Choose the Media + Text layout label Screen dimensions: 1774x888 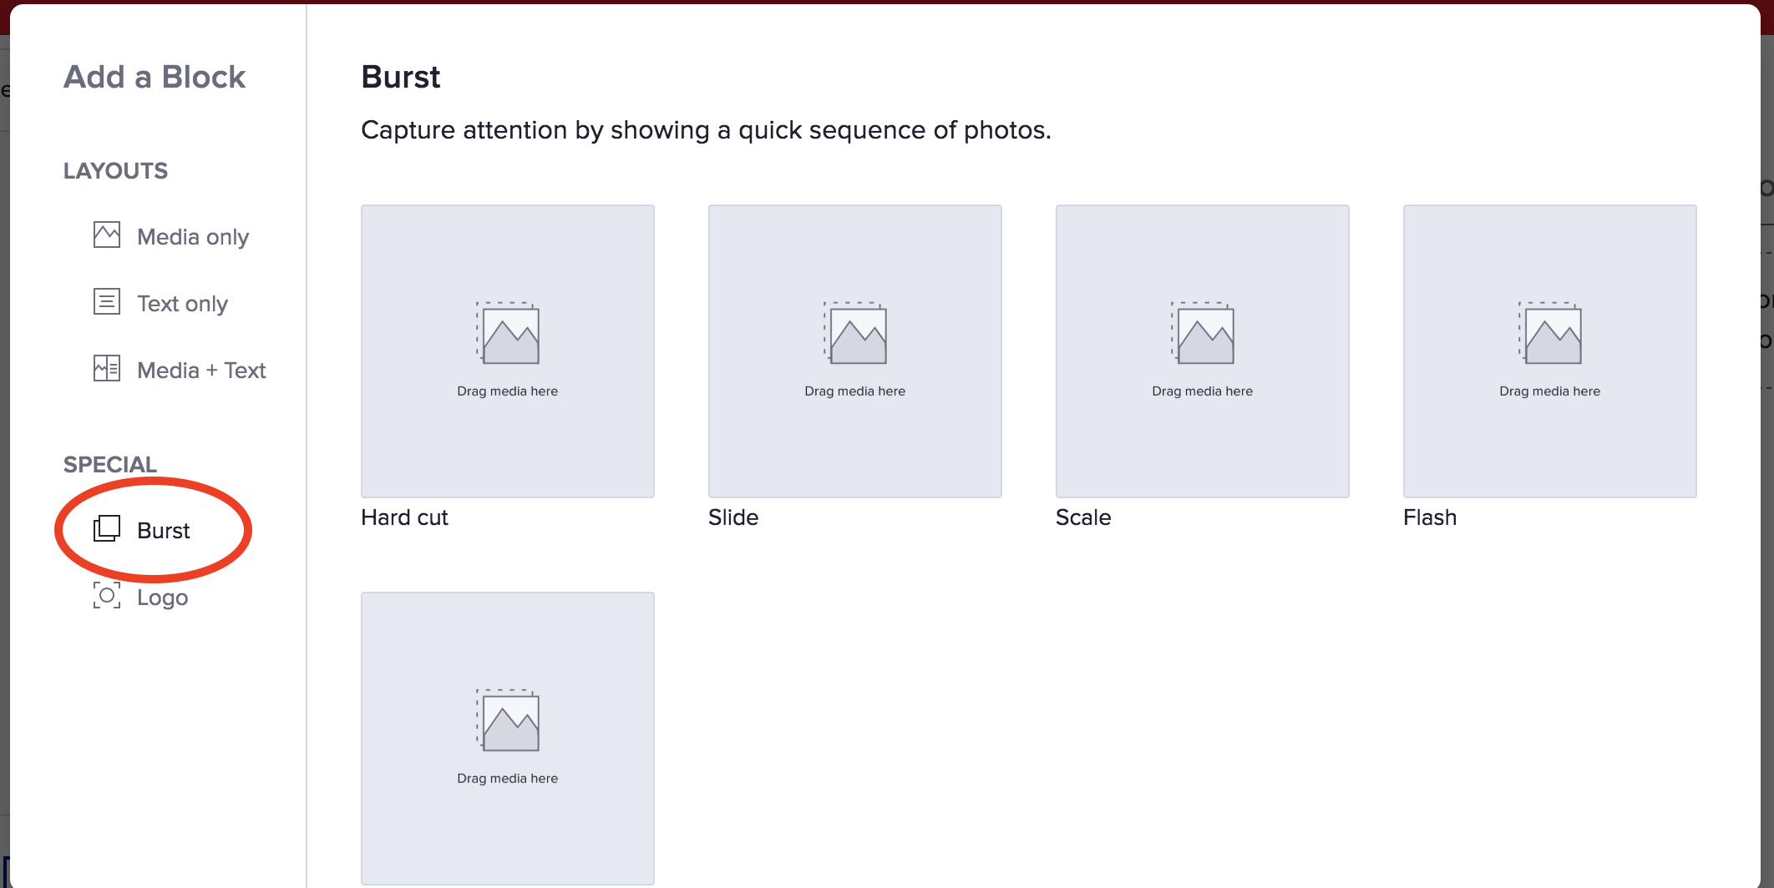201,371
